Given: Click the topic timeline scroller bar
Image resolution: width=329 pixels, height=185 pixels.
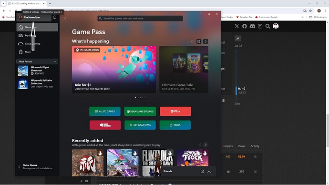Looking at the screenshot, I should (x=236, y=91).
